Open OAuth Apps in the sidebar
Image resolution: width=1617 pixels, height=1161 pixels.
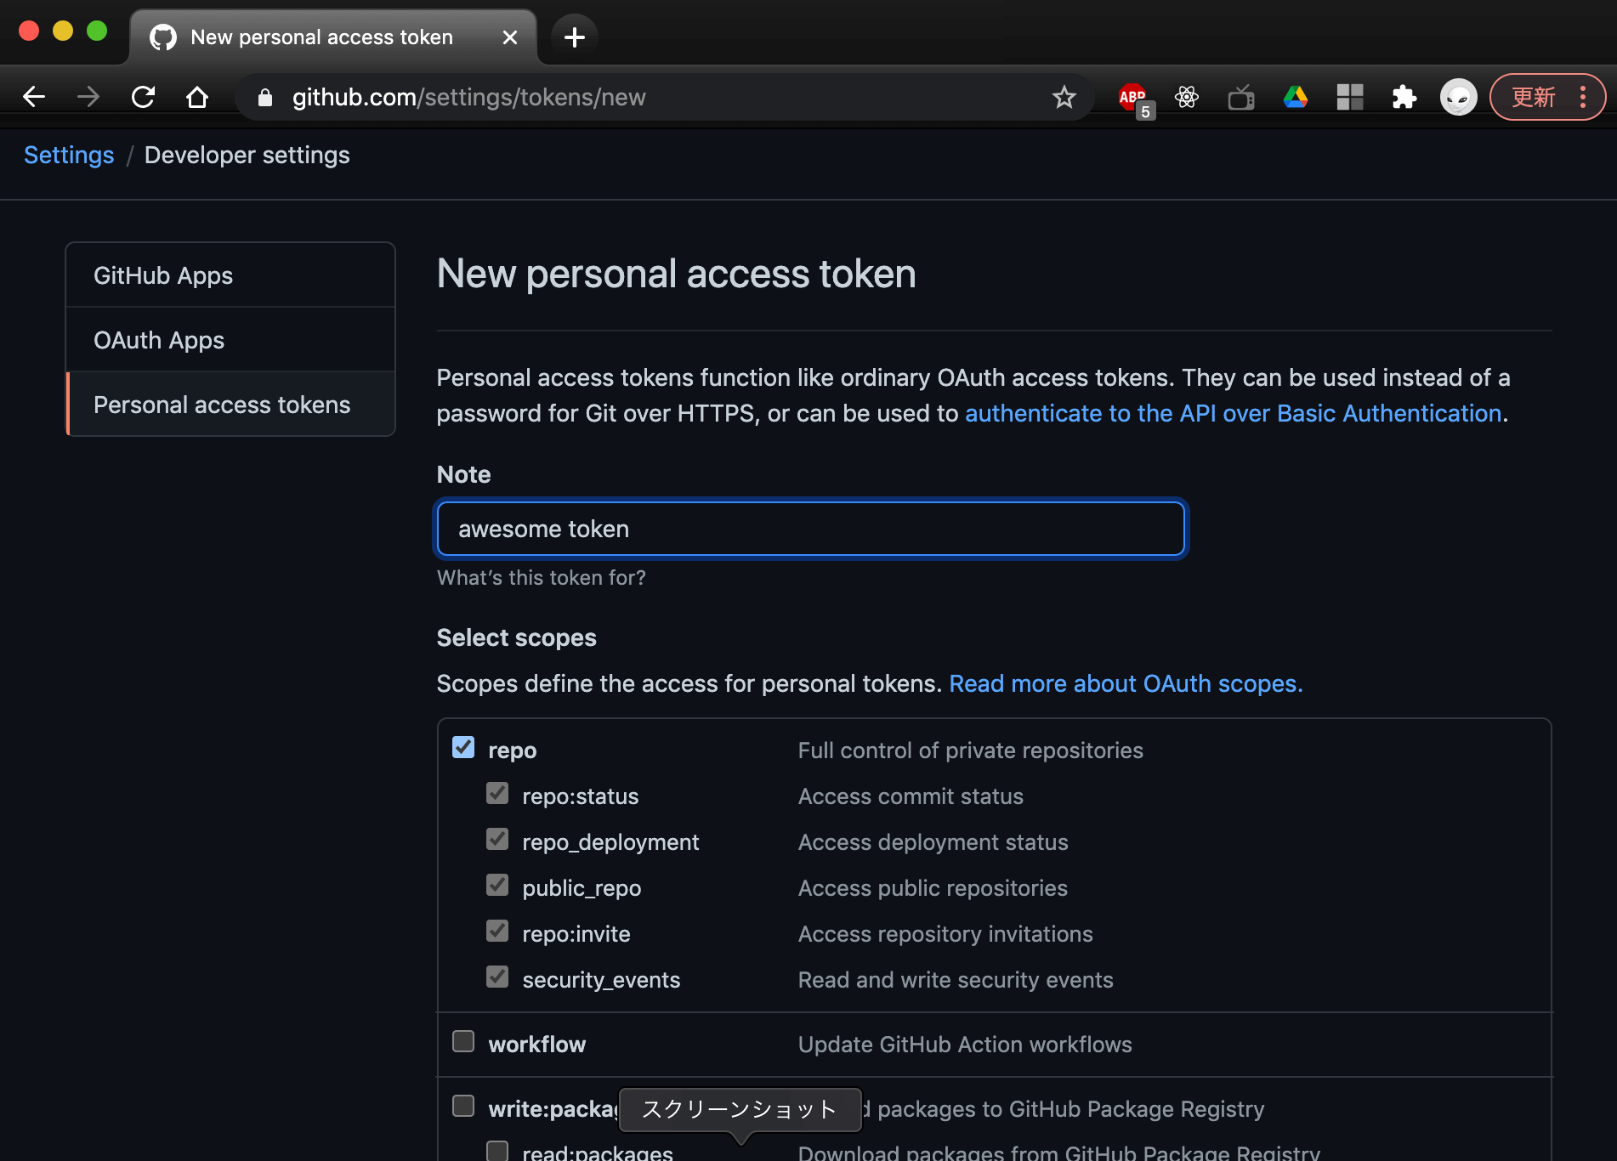click(230, 340)
